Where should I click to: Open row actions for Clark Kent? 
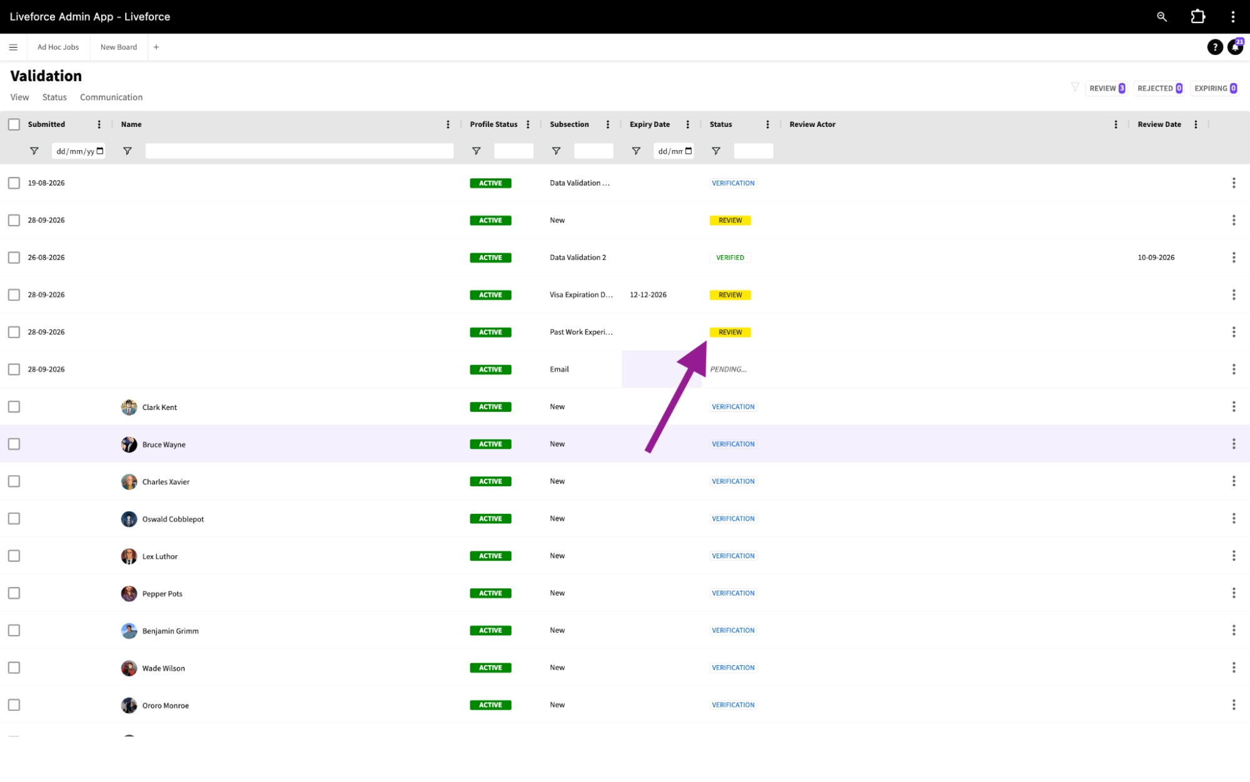1233,406
